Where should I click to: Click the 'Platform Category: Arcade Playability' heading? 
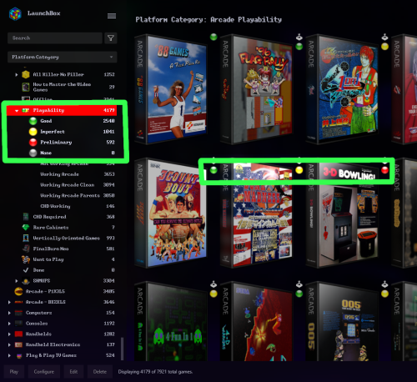point(208,20)
